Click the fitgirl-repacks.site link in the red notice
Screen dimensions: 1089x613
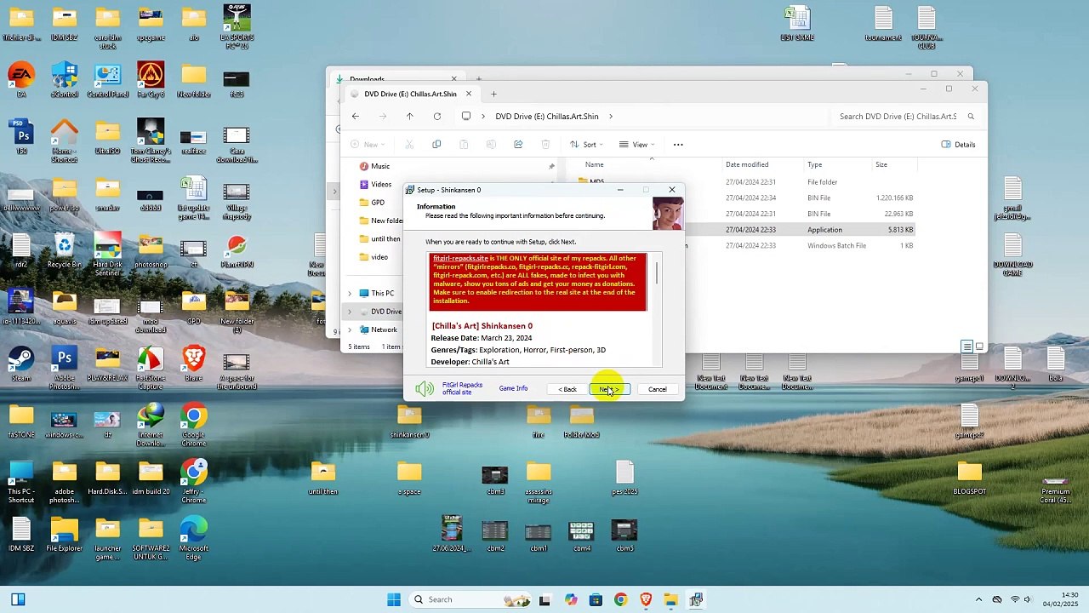pos(460,258)
